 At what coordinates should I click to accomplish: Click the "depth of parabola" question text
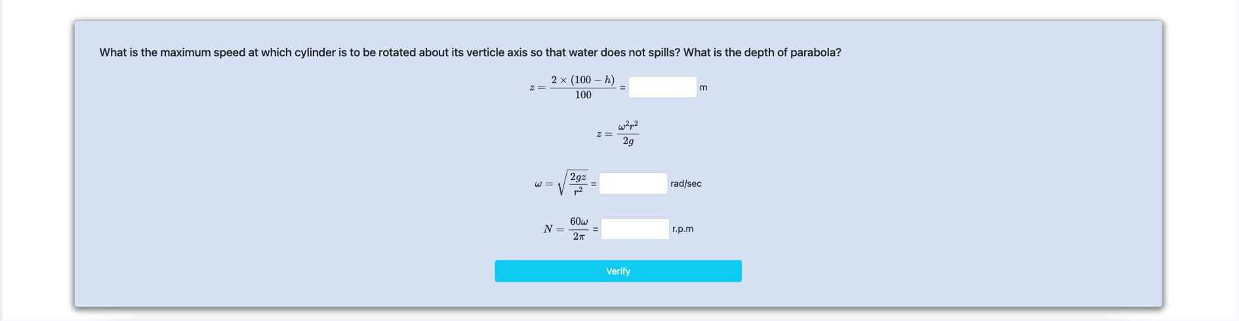(x=762, y=52)
